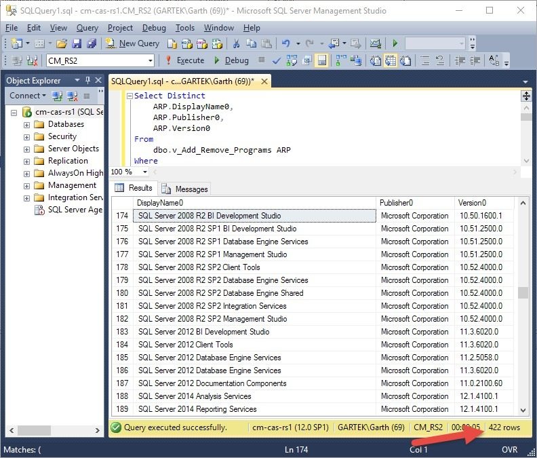The height and width of the screenshot is (458, 537).
Task: Open the Tools menu
Action: 185,28
